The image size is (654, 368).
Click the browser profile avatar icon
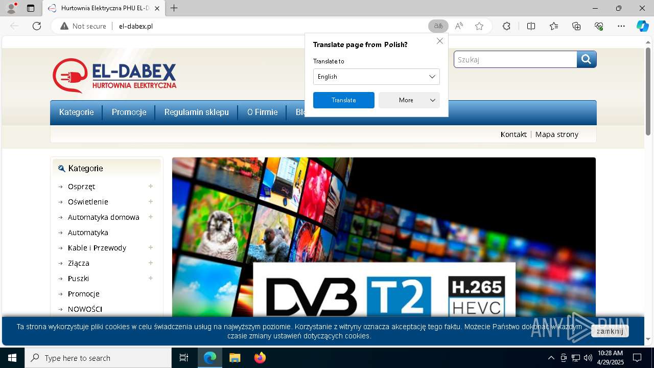pyautogui.click(x=11, y=8)
